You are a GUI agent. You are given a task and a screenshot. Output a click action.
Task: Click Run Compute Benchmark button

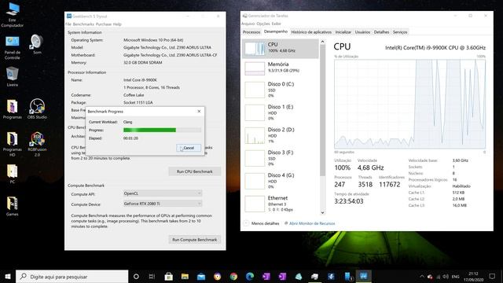tap(194, 239)
